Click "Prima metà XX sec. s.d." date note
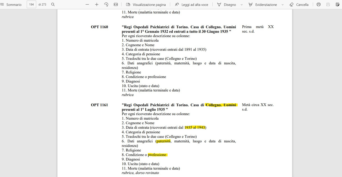The height and width of the screenshot is (177, 342). pos(258,29)
